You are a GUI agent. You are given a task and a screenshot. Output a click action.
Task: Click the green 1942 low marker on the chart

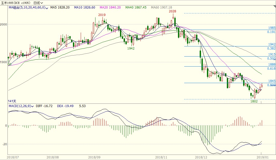[131, 48]
